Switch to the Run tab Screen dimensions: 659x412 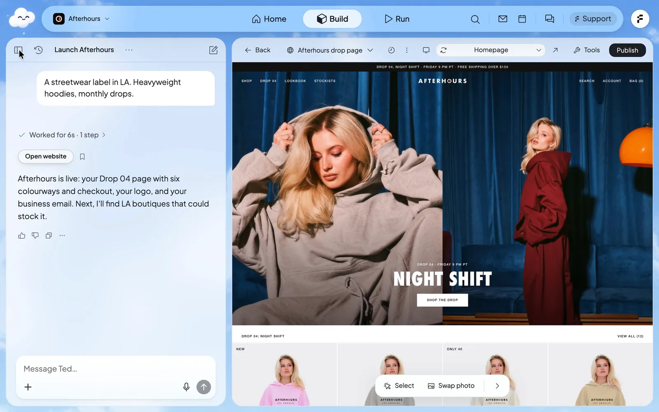(x=397, y=19)
